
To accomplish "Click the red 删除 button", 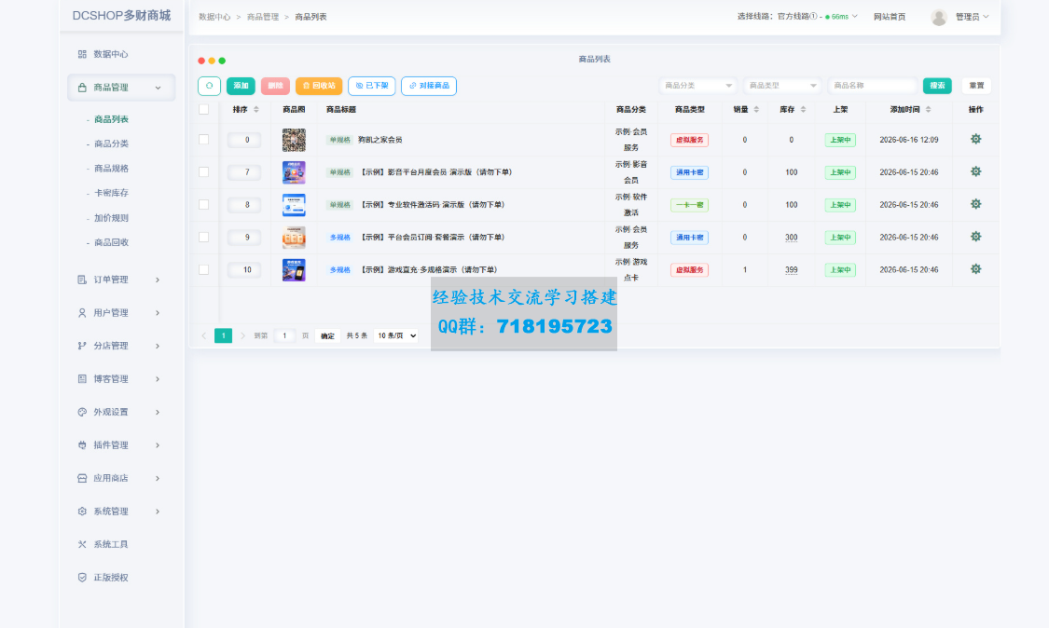I will 275,86.
